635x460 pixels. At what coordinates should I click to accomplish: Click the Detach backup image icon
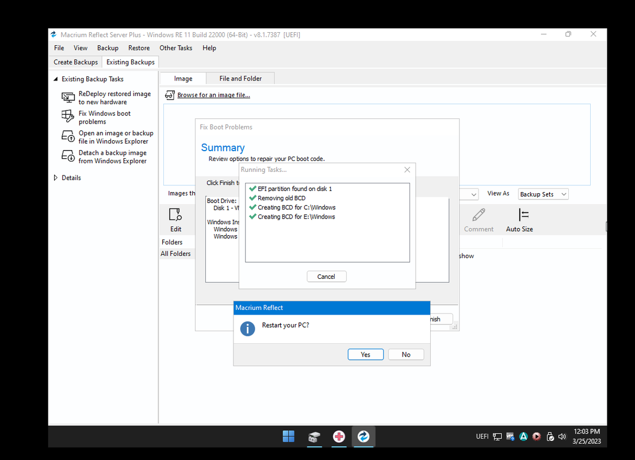[68, 156]
